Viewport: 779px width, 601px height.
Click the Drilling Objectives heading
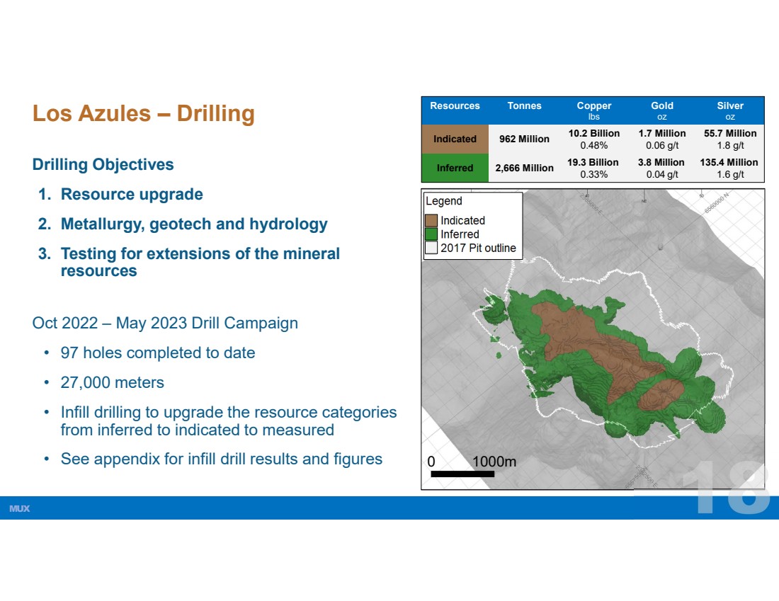pyautogui.click(x=103, y=164)
